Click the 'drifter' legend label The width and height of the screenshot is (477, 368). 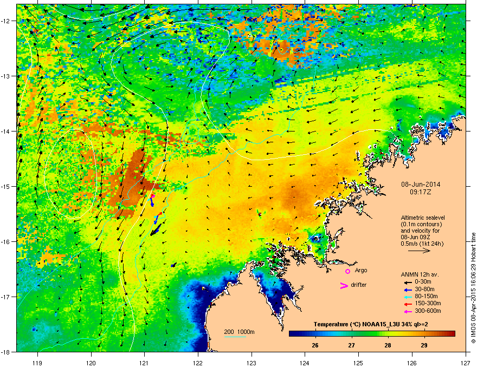tap(359, 285)
